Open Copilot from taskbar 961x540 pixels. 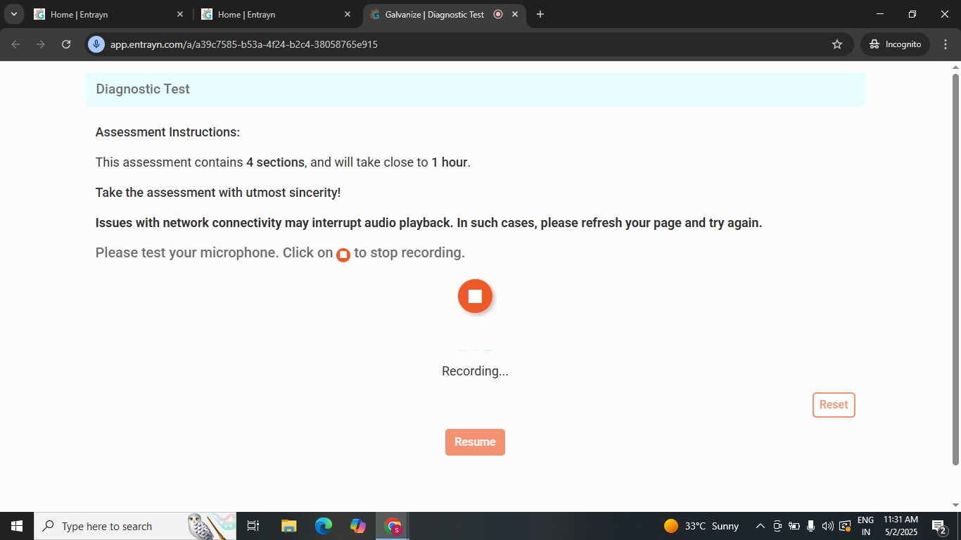pyautogui.click(x=358, y=526)
